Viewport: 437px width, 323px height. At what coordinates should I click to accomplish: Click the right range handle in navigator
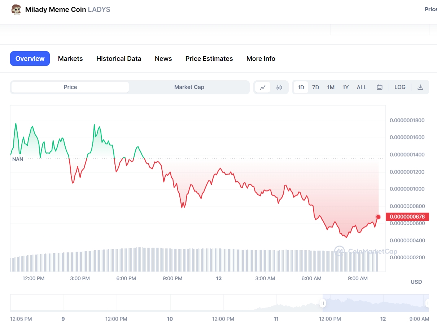[x=428, y=303]
